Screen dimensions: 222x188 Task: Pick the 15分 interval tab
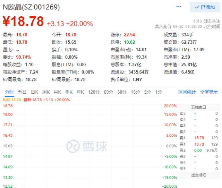coord(135,92)
